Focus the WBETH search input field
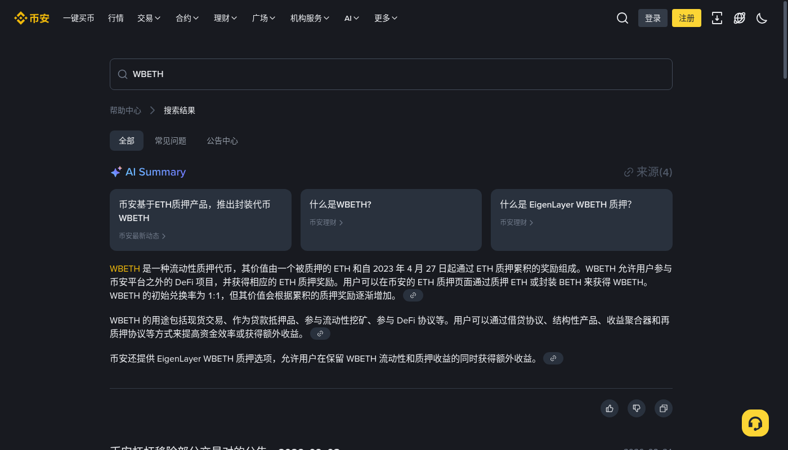Viewport: 788px width, 450px height. [x=391, y=74]
